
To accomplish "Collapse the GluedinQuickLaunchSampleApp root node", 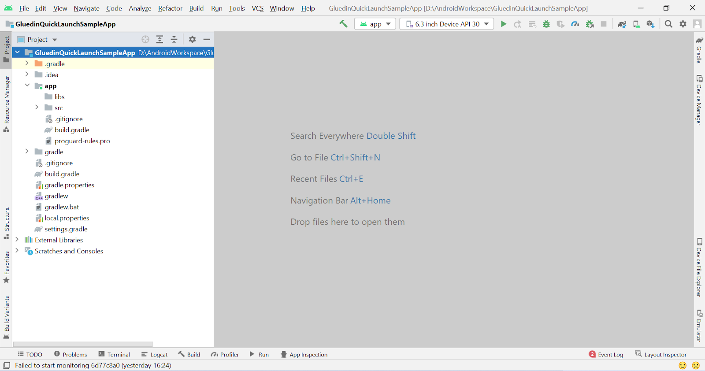I will pyautogui.click(x=17, y=52).
